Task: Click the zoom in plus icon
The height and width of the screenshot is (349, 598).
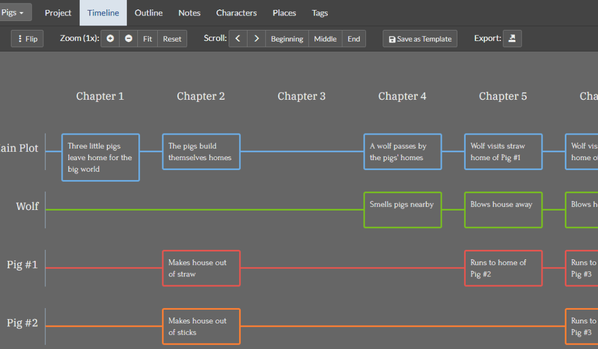Action: tap(110, 39)
